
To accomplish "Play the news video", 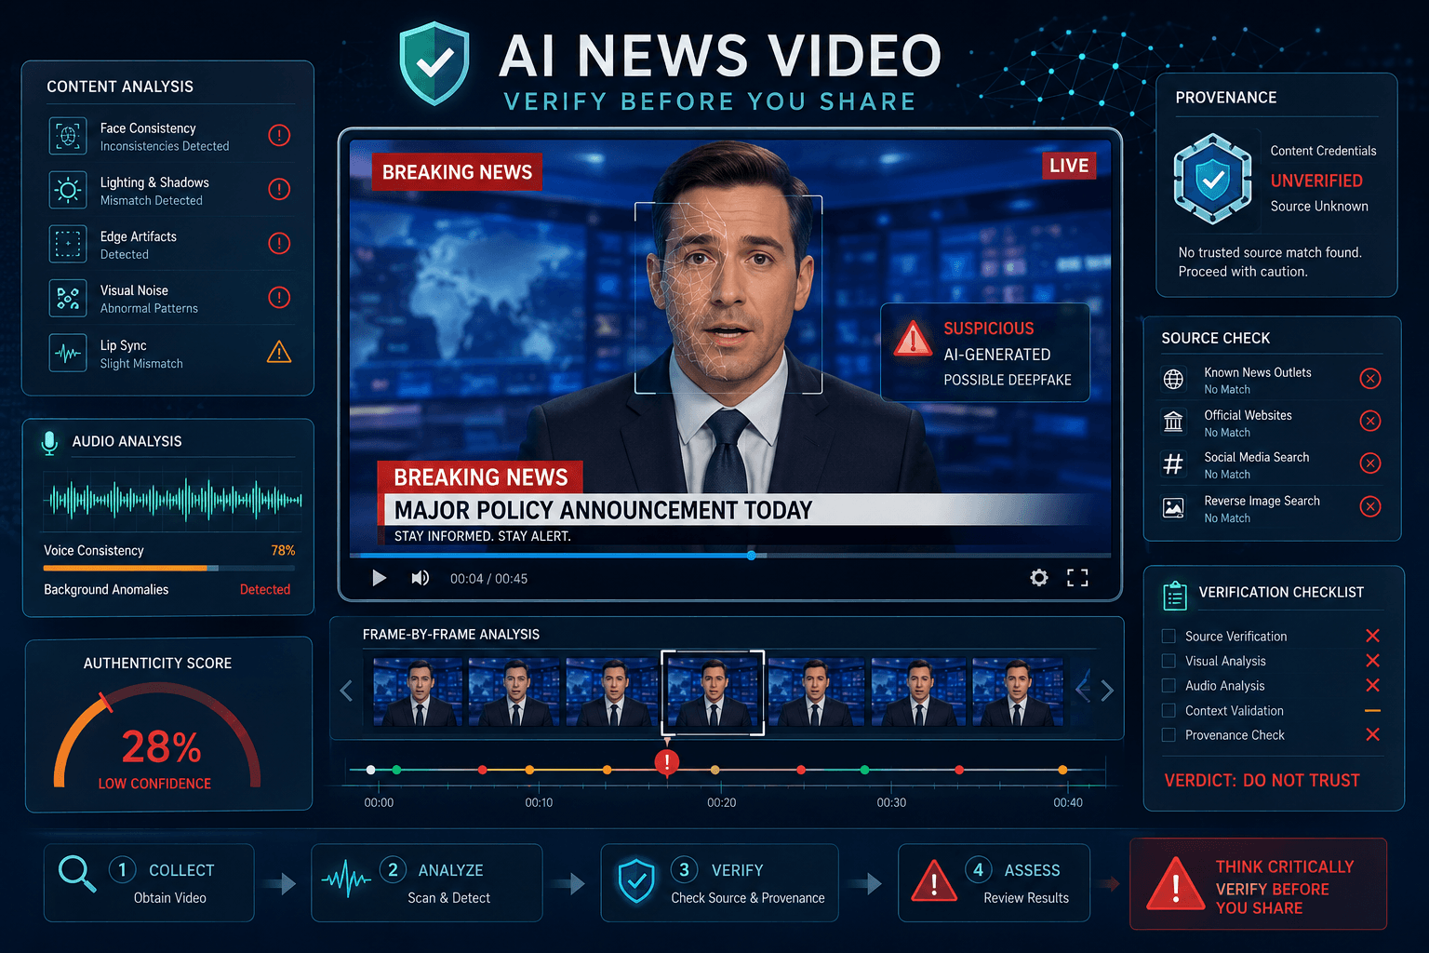I will coord(379,578).
